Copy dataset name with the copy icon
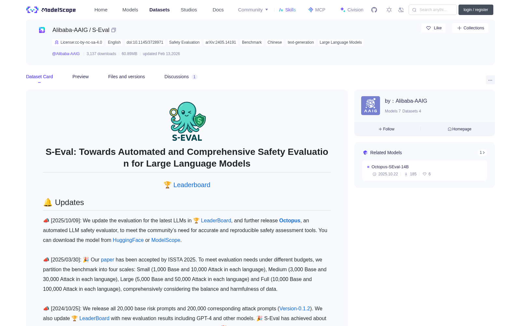The height and width of the screenshot is (326, 521). tap(114, 30)
